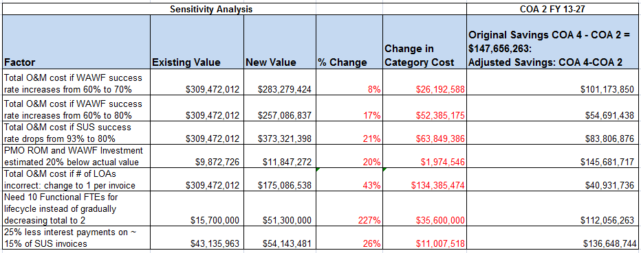The image size is (641, 253).
Task: Click the New Value column header
Action: [280, 43]
